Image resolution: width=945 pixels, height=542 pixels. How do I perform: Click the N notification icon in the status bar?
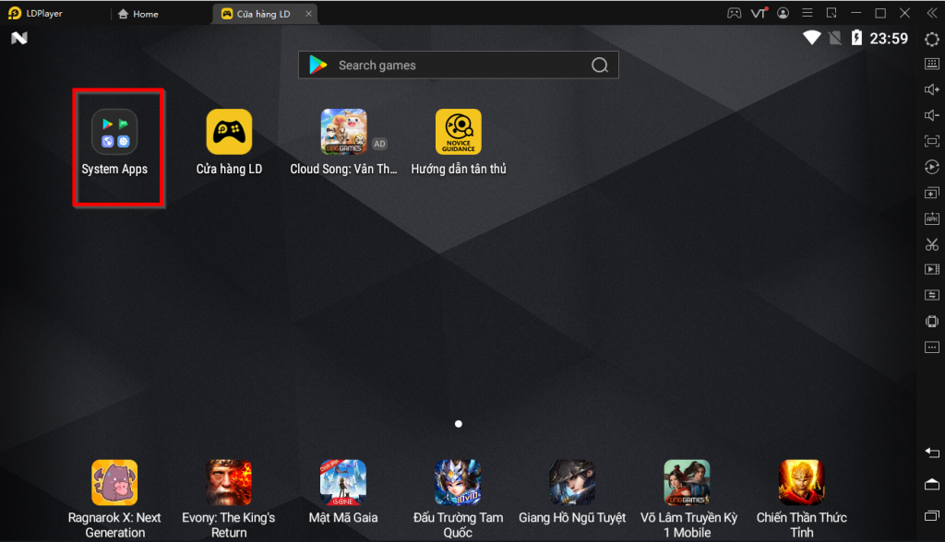19,39
